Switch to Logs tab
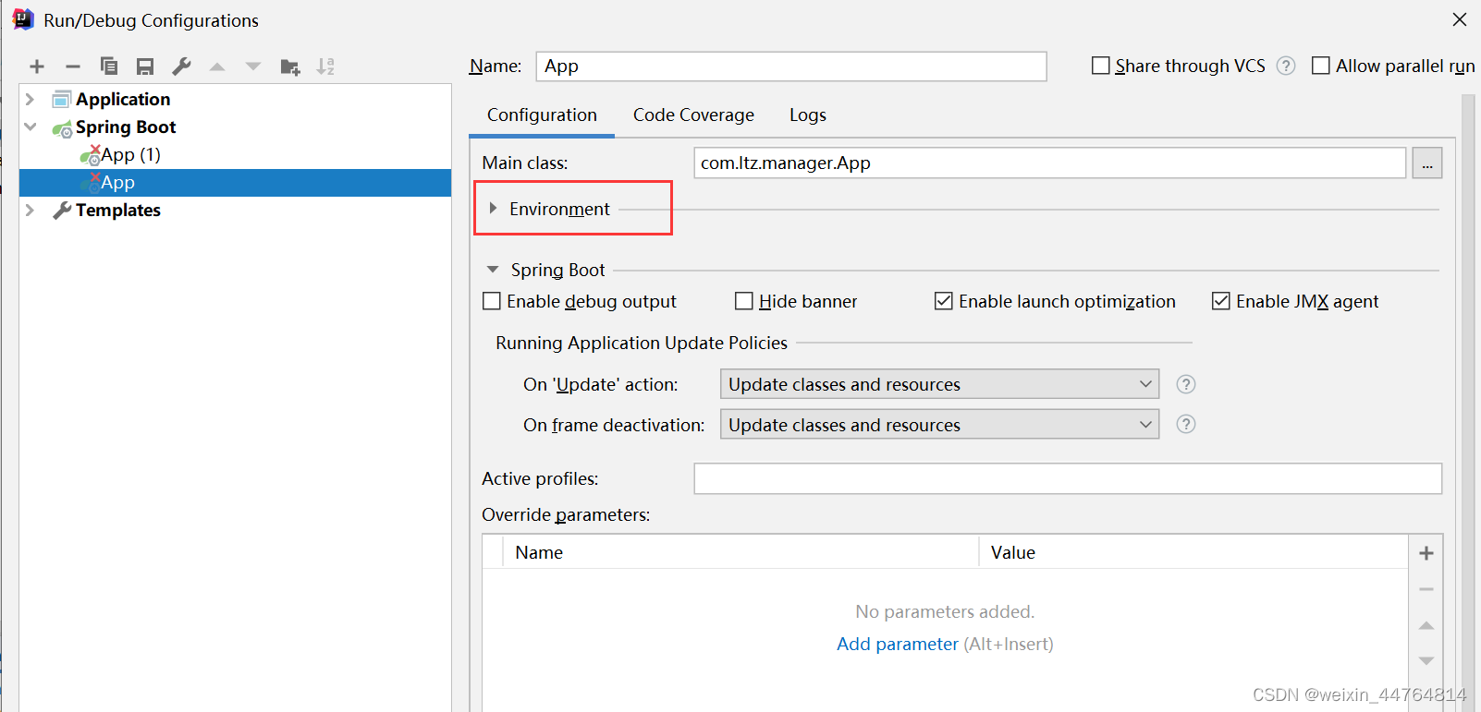Image resolution: width=1481 pixels, height=712 pixels. tap(808, 115)
